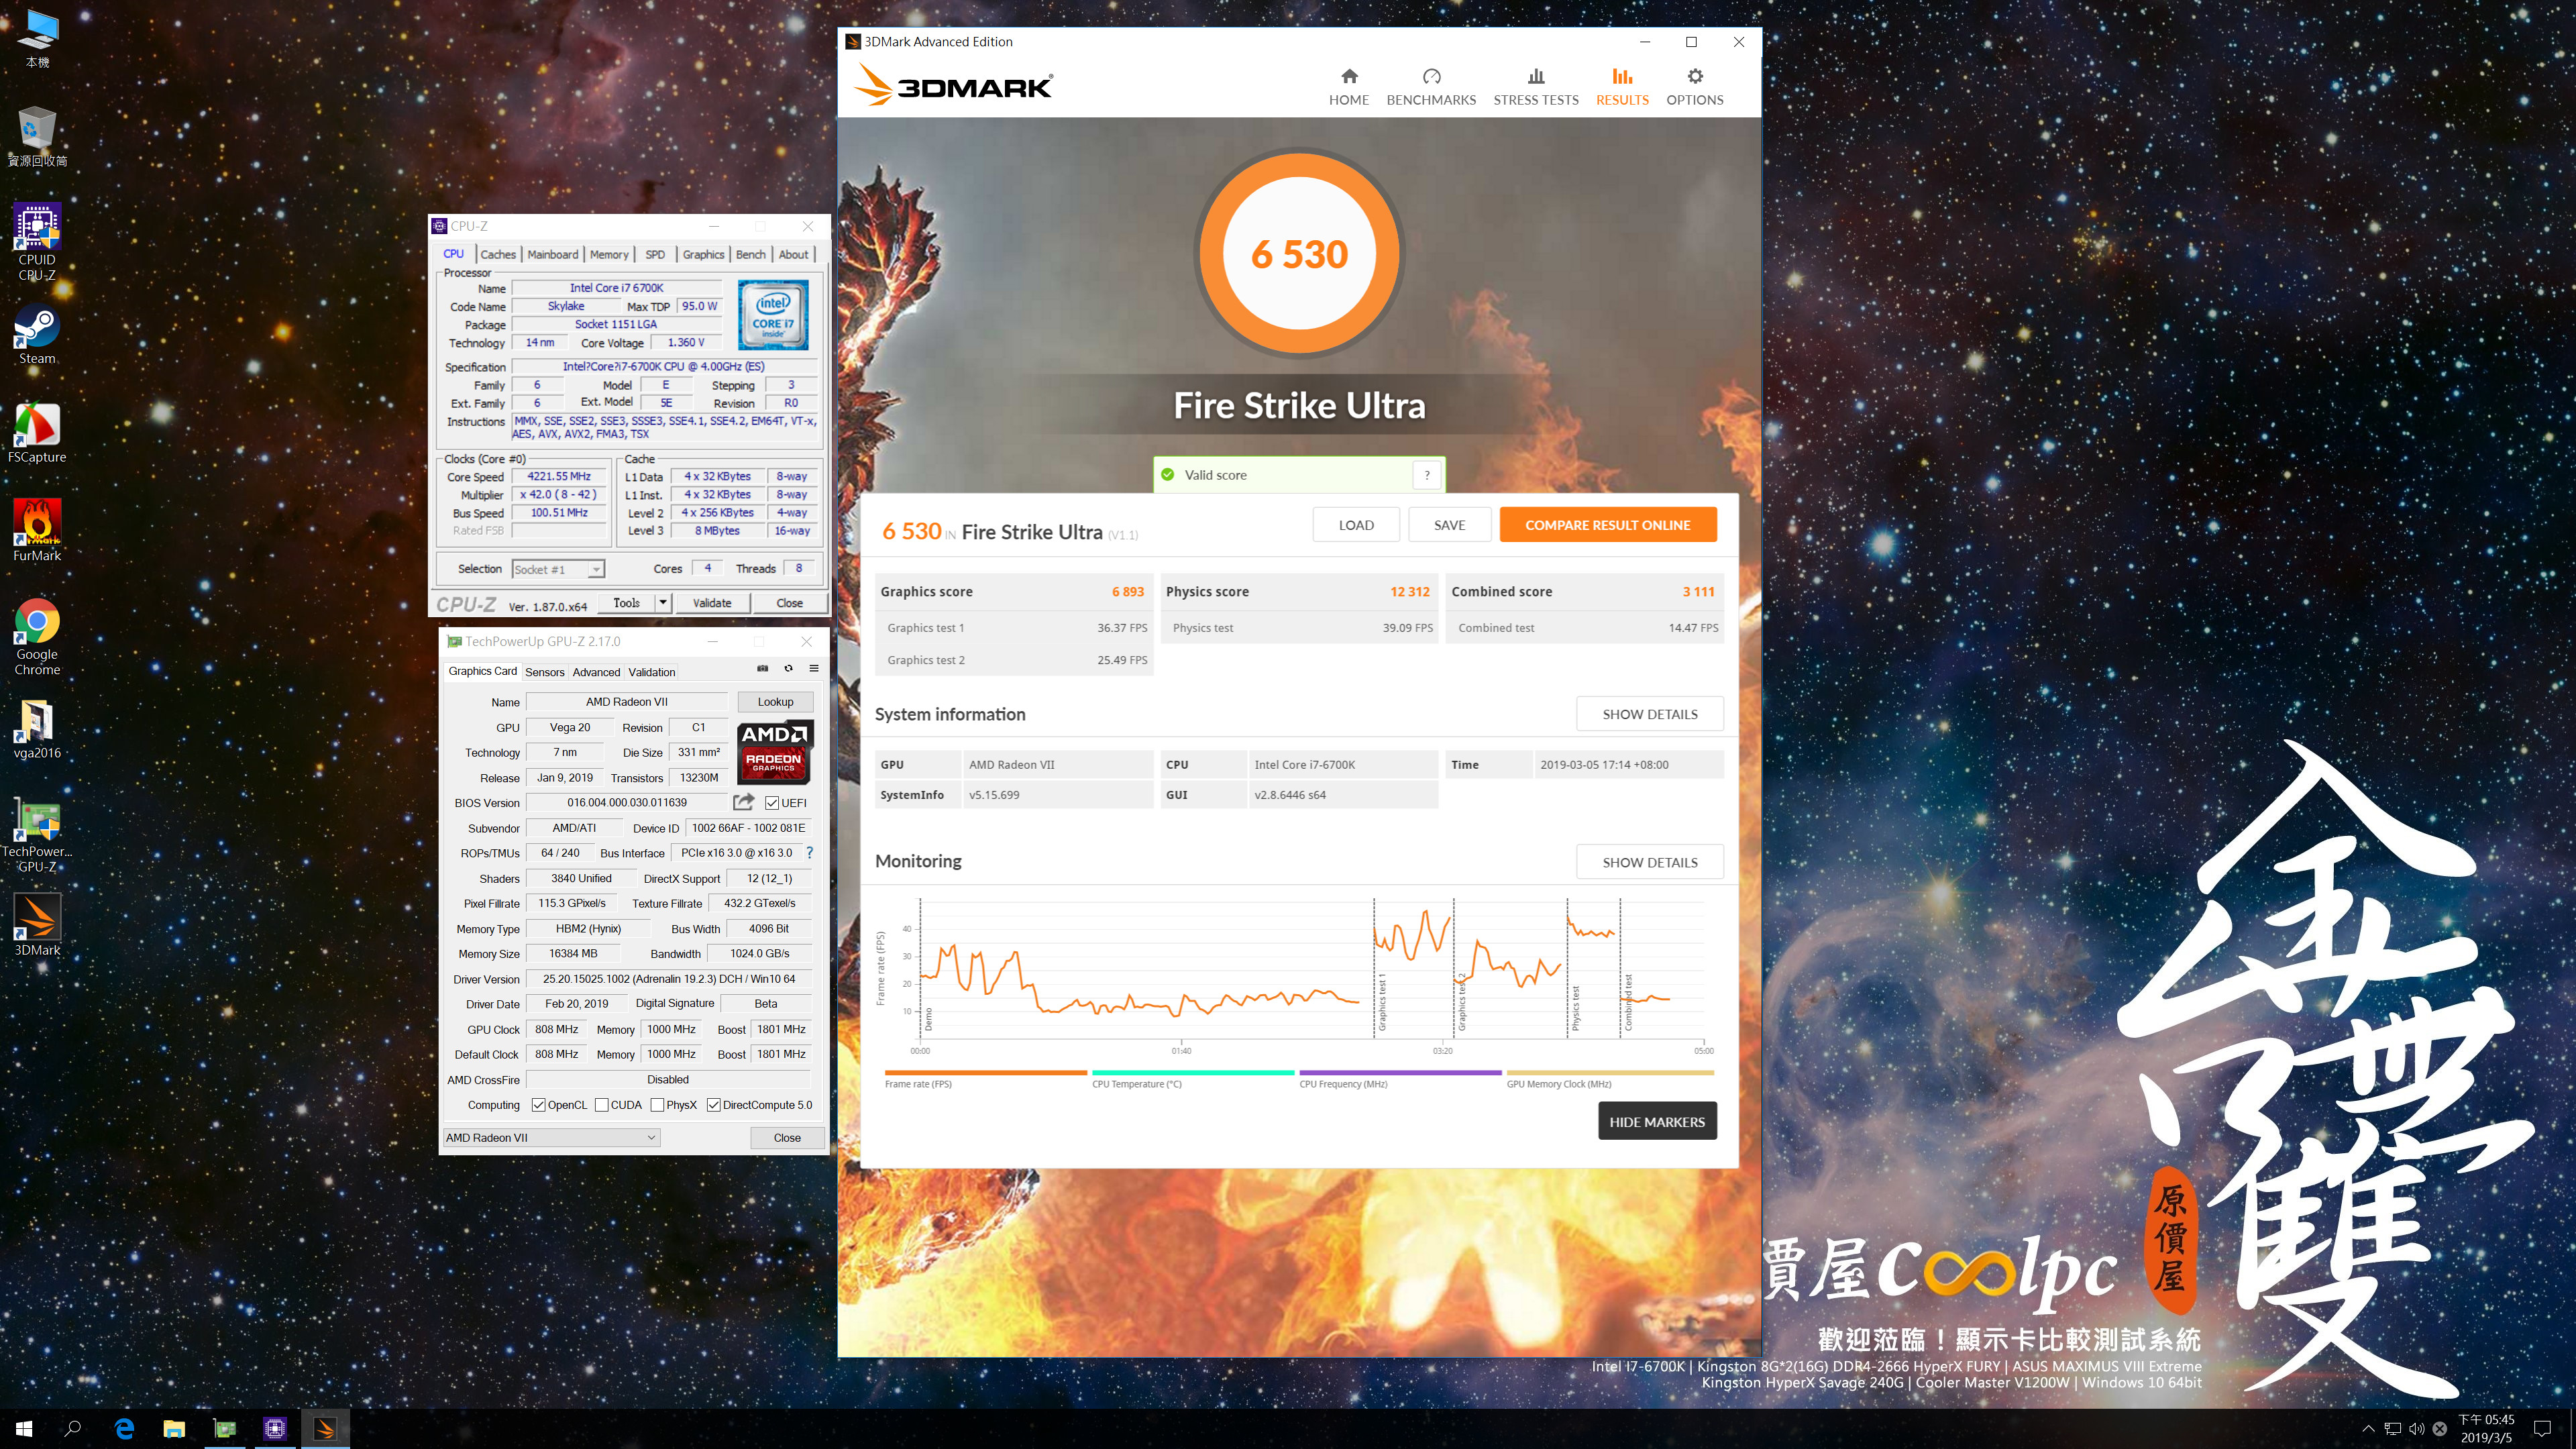Image resolution: width=2576 pixels, height=1449 pixels.
Task: Open the AMD Radeon VII GPU selector dropdown
Action: click(551, 1138)
